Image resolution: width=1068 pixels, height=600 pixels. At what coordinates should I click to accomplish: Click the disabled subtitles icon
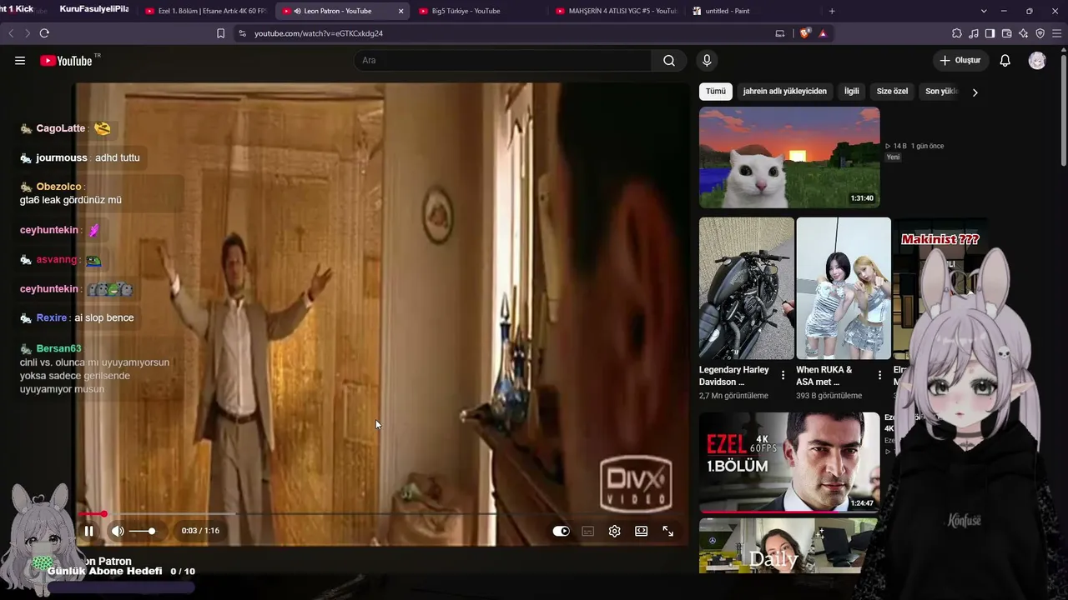point(588,531)
